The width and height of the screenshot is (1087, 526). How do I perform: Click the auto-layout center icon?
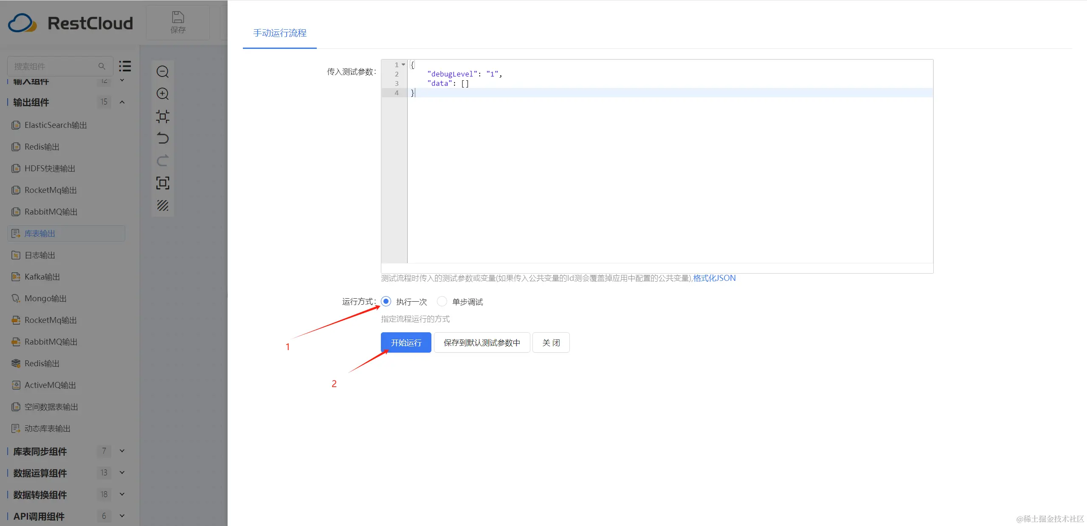pos(163,116)
